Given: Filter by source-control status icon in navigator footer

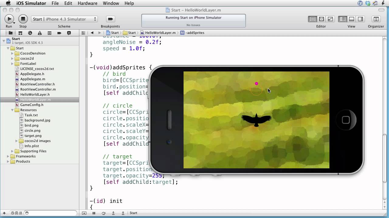Looking at the screenshot, I should pyautogui.click(x=16, y=213).
